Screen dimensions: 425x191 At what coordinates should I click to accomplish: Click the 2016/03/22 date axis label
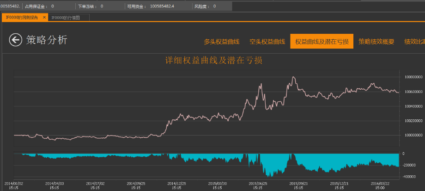(380, 185)
